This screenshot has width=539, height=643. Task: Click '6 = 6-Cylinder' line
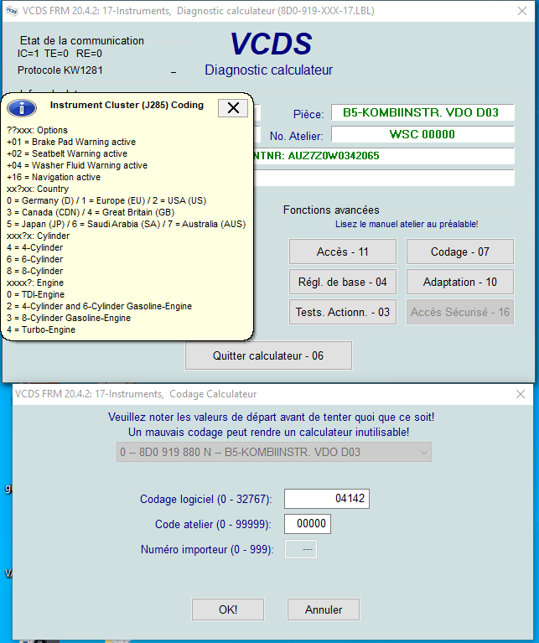[35, 259]
